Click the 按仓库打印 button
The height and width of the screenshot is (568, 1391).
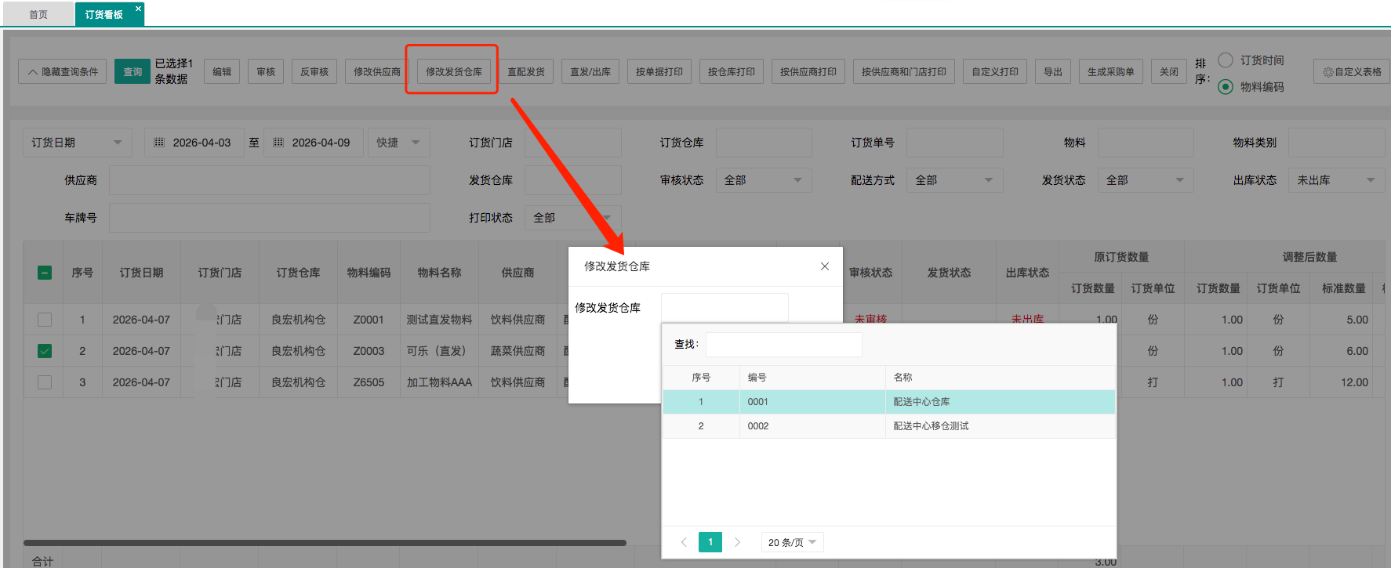pos(732,72)
